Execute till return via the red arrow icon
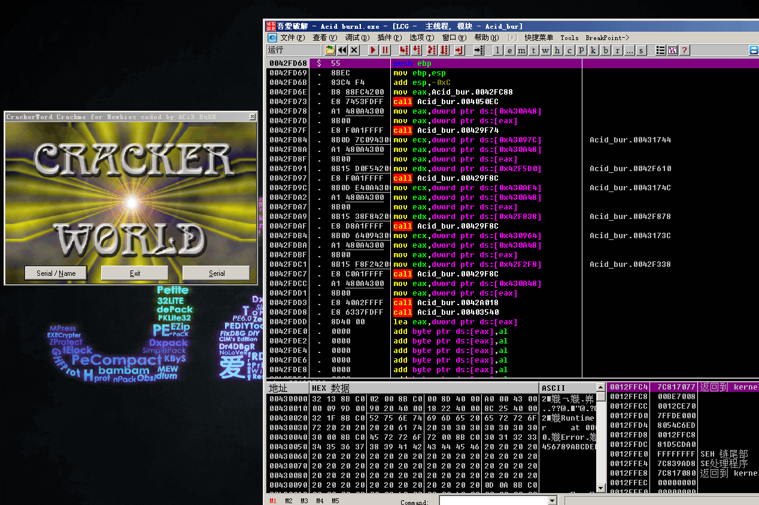 pyautogui.click(x=459, y=50)
